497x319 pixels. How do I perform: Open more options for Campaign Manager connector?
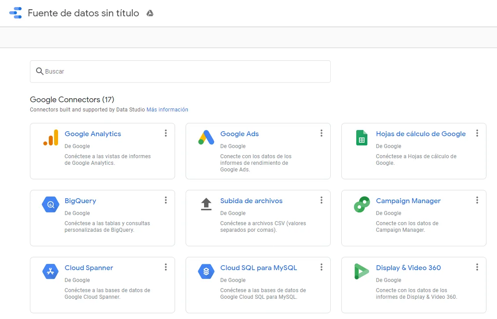(x=477, y=200)
